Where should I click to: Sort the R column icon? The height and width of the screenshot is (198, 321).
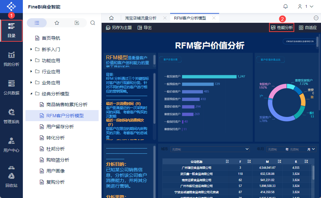pyautogui.click(x=306, y=162)
